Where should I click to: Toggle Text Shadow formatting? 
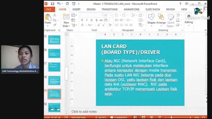pyautogui.click(x=96, y=20)
